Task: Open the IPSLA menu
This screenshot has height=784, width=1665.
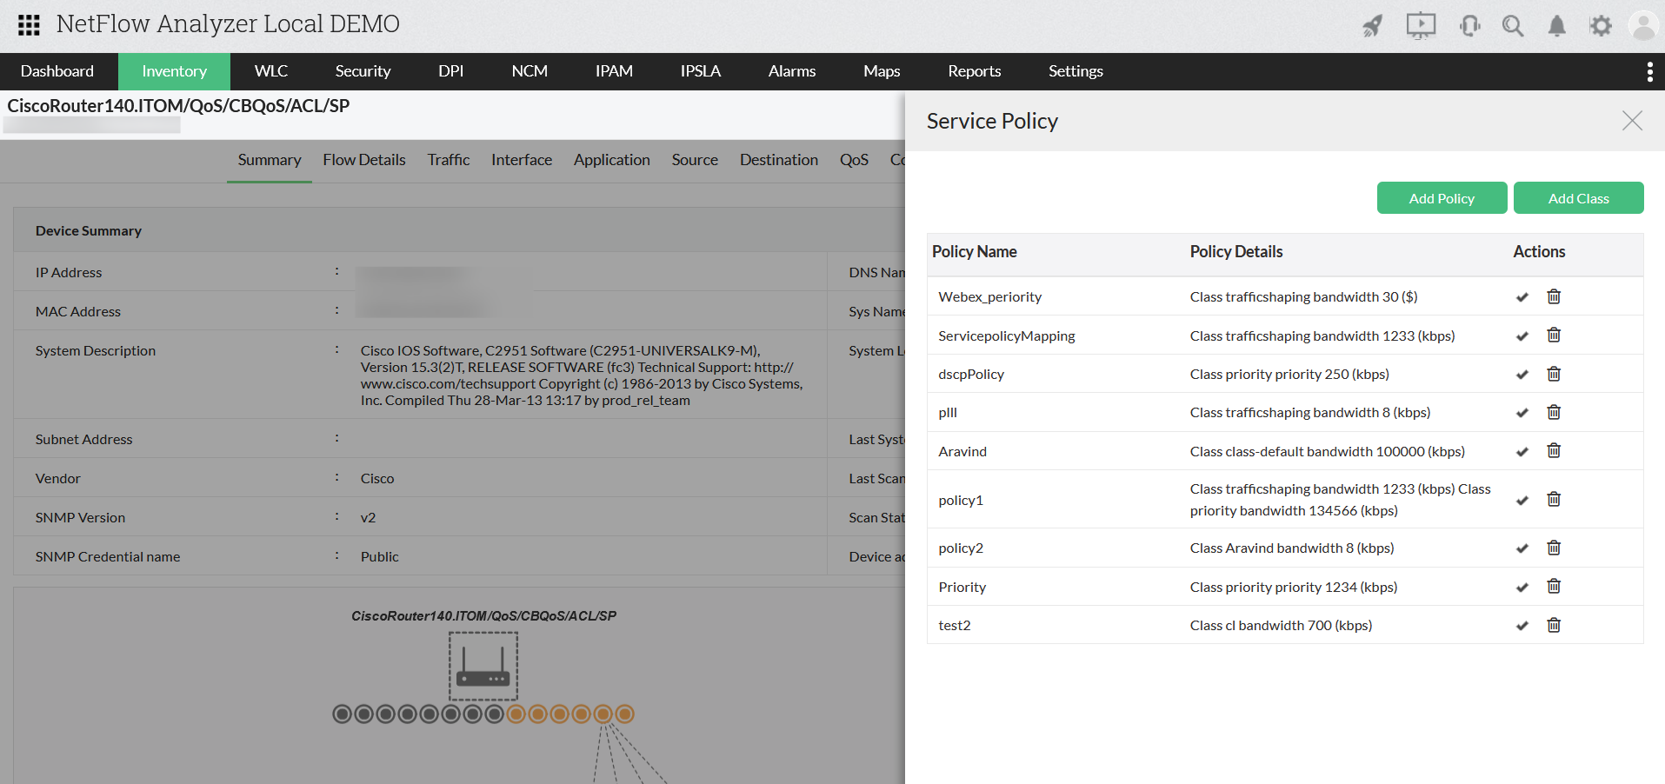Action: tap(701, 71)
